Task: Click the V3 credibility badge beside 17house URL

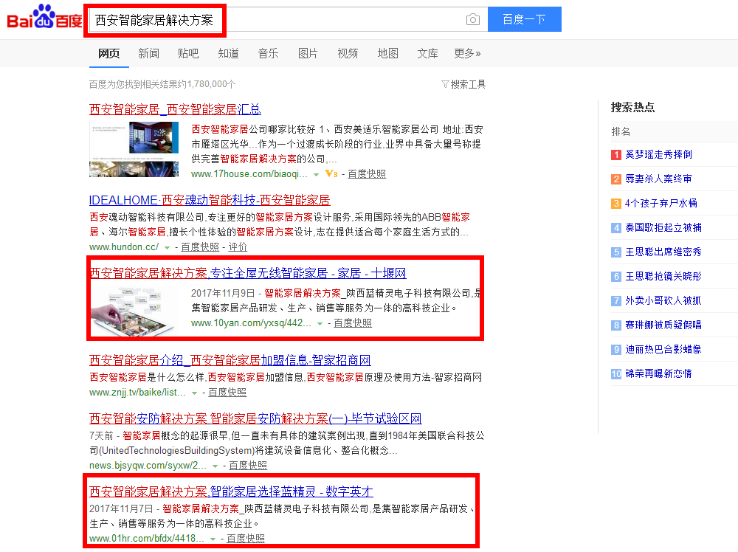Action: pos(331,174)
